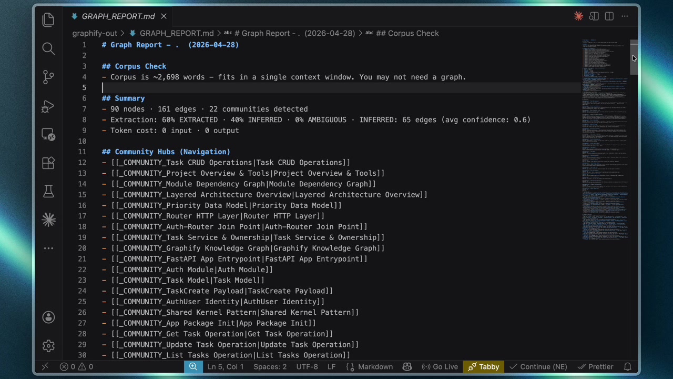
Task: Click the Shared Kernel Pattern line
Action: tap(230, 312)
